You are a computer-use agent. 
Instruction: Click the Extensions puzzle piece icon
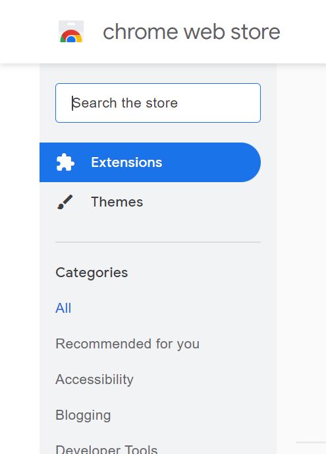coord(65,162)
